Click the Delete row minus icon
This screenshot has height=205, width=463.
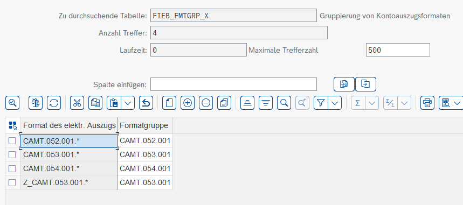point(206,103)
